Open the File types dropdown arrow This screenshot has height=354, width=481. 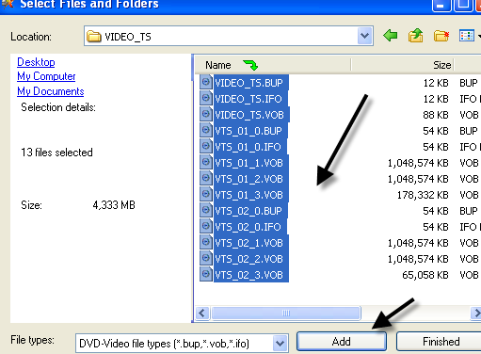(281, 344)
